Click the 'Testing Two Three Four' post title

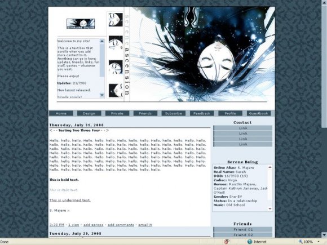pos(79,131)
